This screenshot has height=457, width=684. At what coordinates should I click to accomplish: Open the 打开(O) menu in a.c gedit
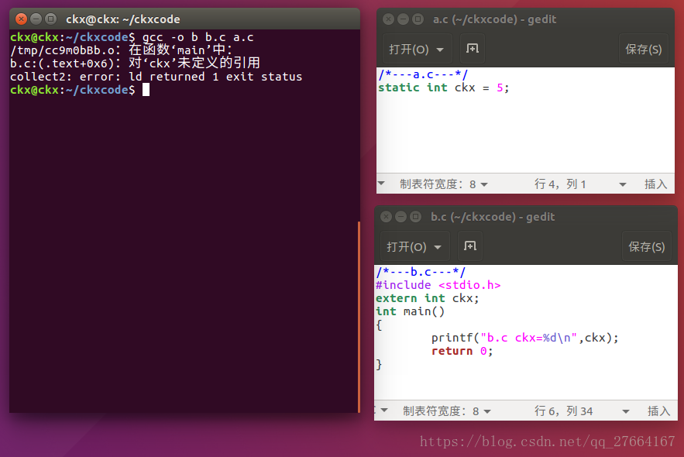[417, 50]
